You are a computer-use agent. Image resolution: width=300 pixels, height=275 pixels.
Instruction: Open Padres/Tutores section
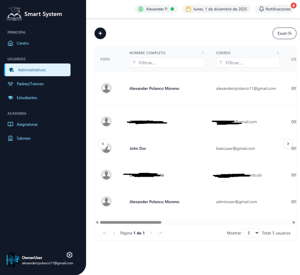[30, 84]
